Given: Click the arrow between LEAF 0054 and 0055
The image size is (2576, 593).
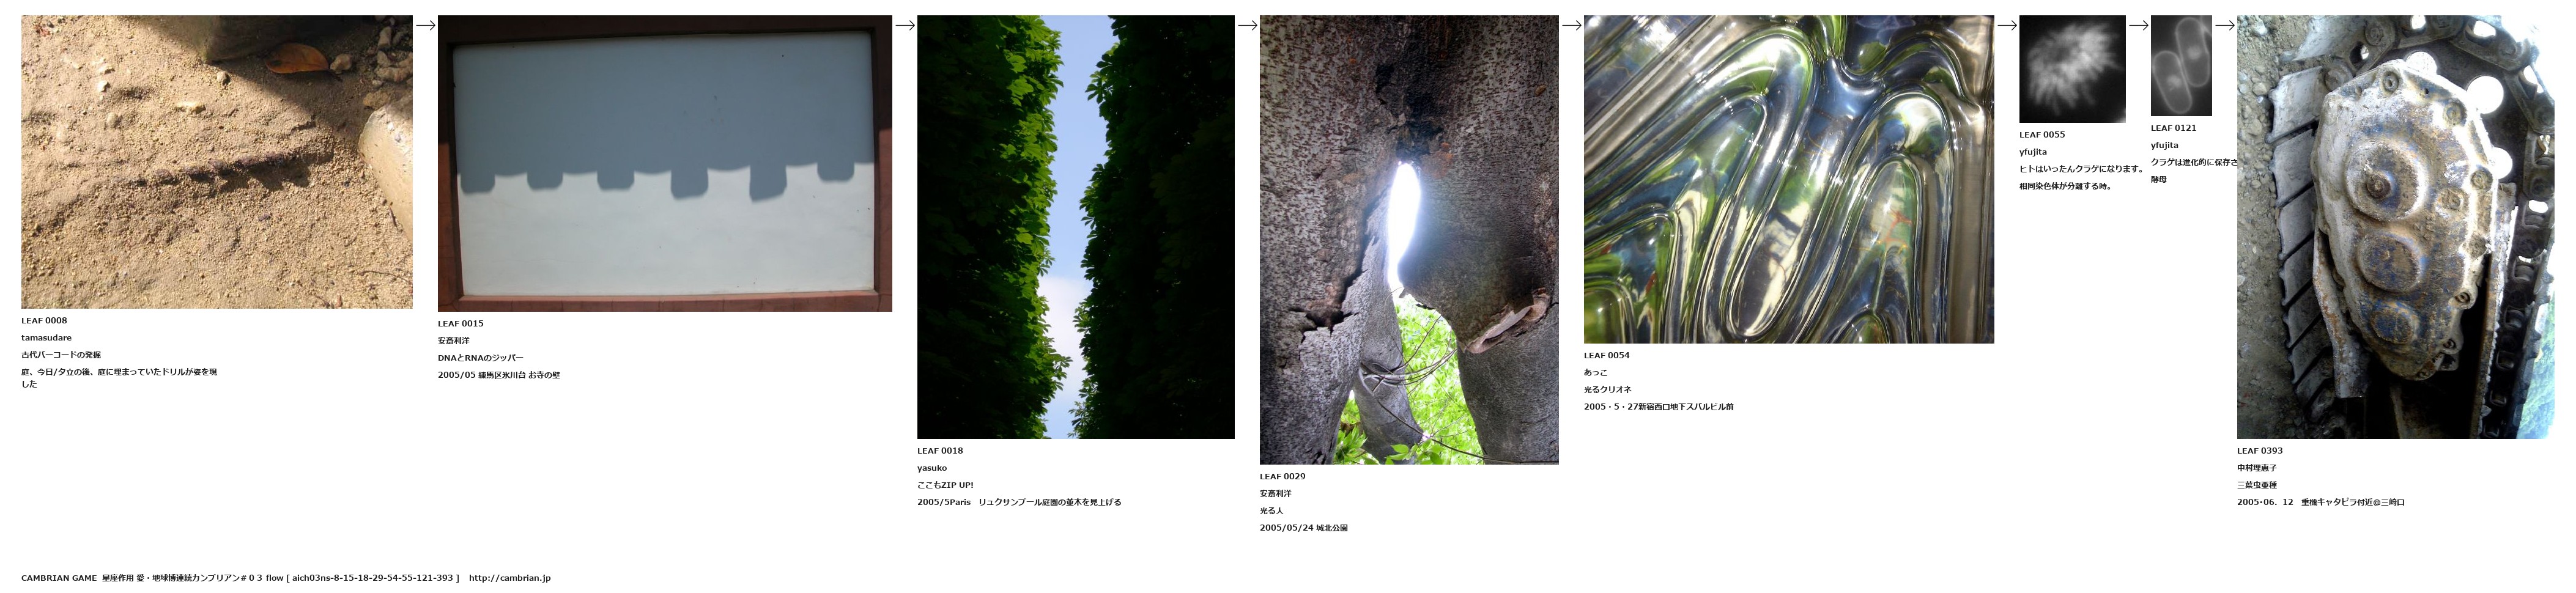Looking at the screenshot, I should pyautogui.click(x=2007, y=25).
